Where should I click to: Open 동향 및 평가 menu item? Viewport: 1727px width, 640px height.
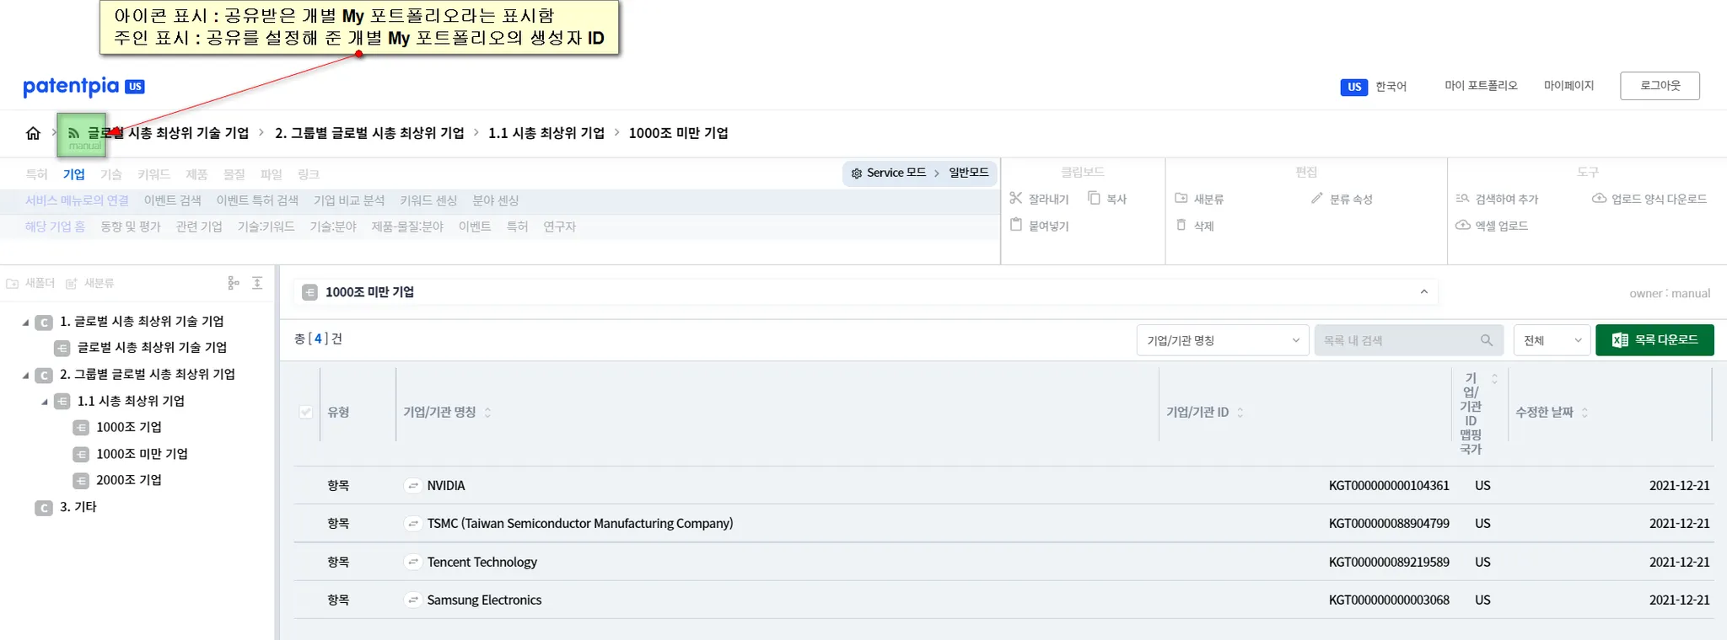pos(131,227)
